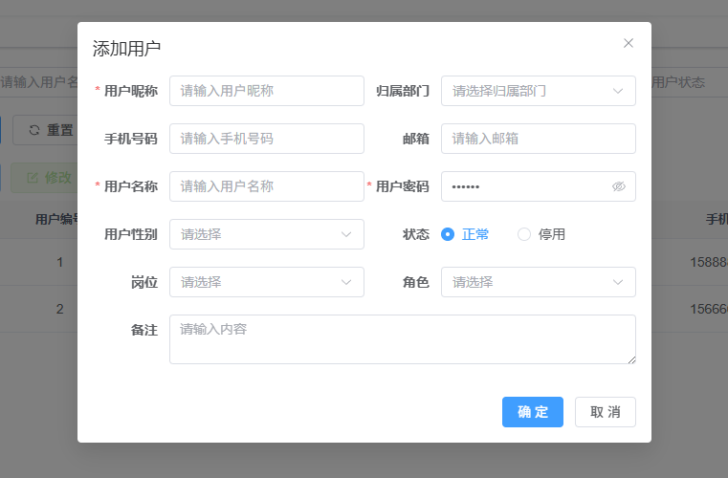This screenshot has width=728, height=478.
Task: Expand the 角色 role dropdown
Action: pos(538,282)
